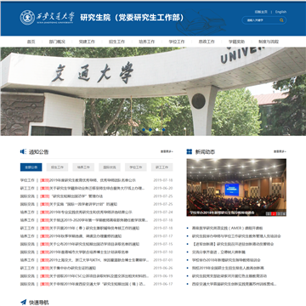Open 学位工作 in the main navigation bar
The image size is (306, 306).
click(177, 42)
